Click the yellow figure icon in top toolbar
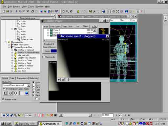 point(78,11)
